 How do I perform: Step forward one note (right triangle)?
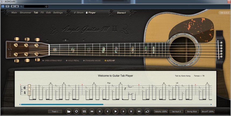[x=123, y=111]
